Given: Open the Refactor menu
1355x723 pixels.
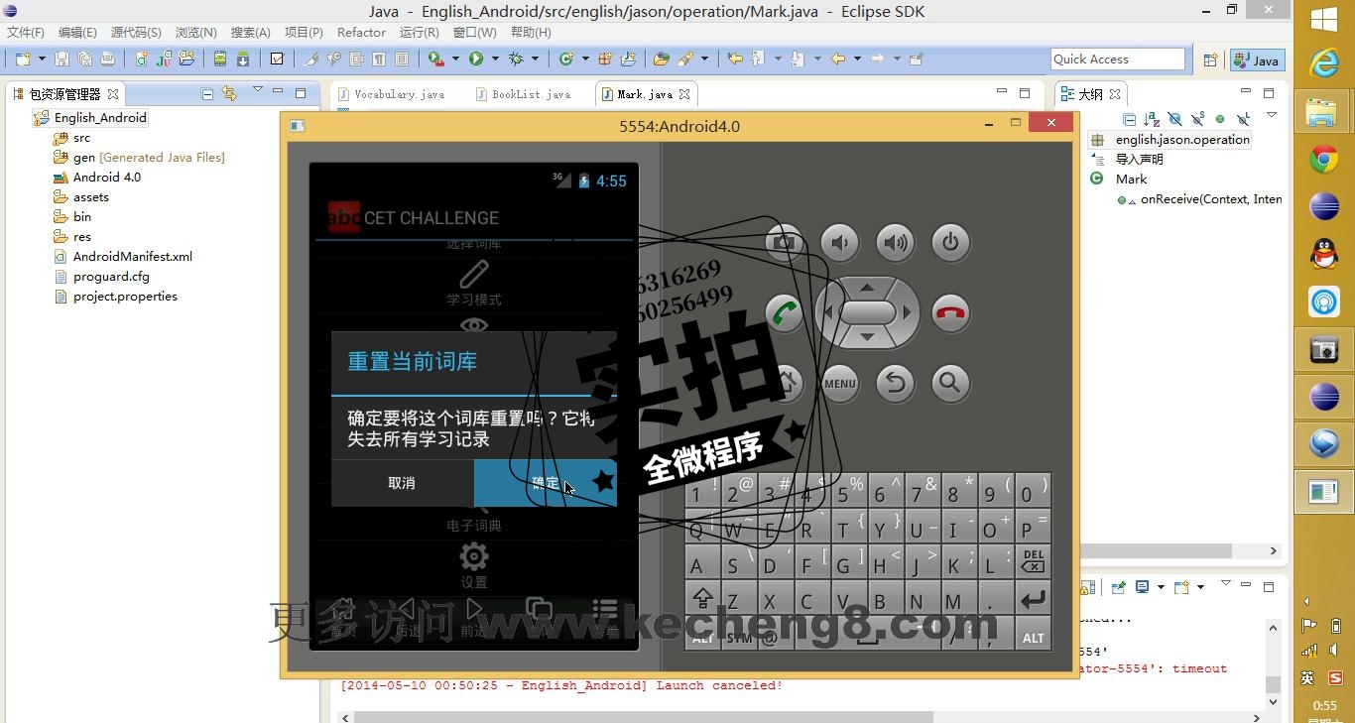Looking at the screenshot, I should (361, 33).
